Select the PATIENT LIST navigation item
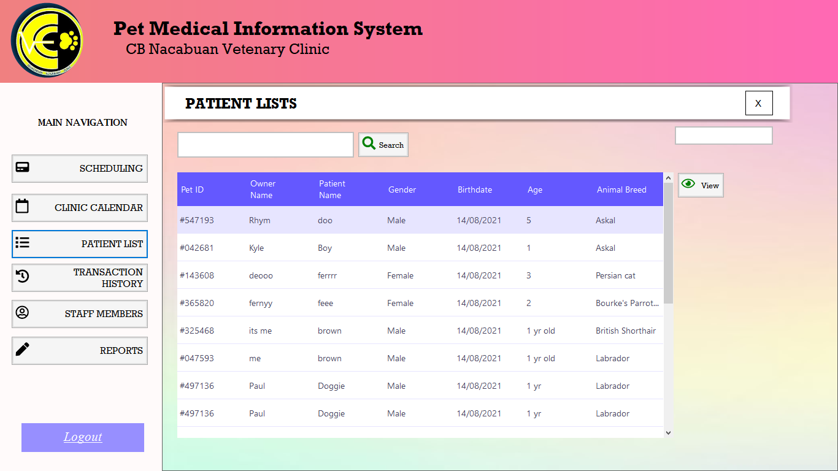 [80, 244]
